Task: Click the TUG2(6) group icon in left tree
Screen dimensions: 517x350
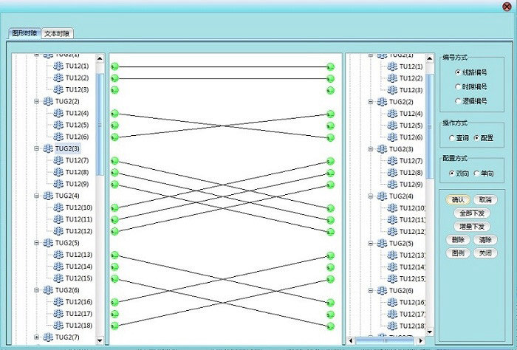Action: (x=47, y=290)
